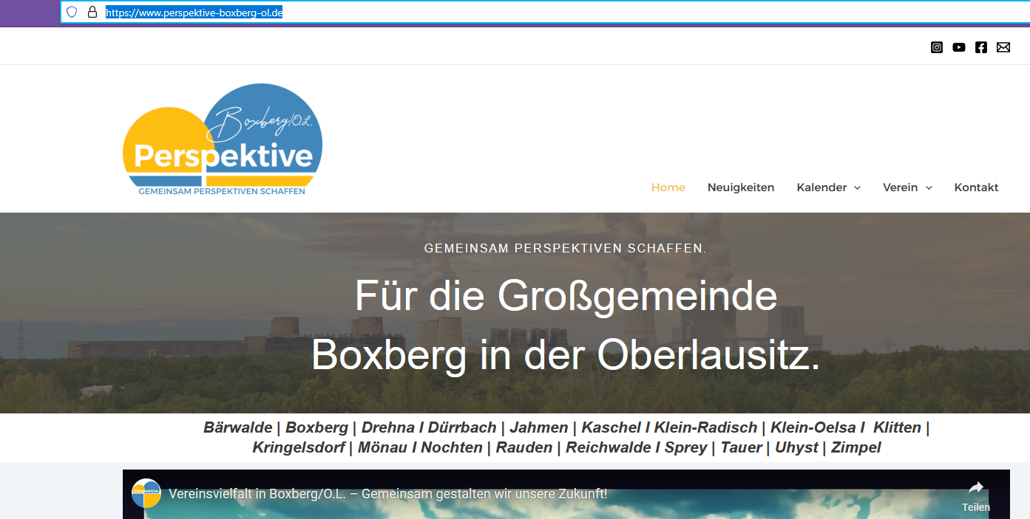Click the video's round channel avatar
1030x519 pixels.
click(146, 493)
